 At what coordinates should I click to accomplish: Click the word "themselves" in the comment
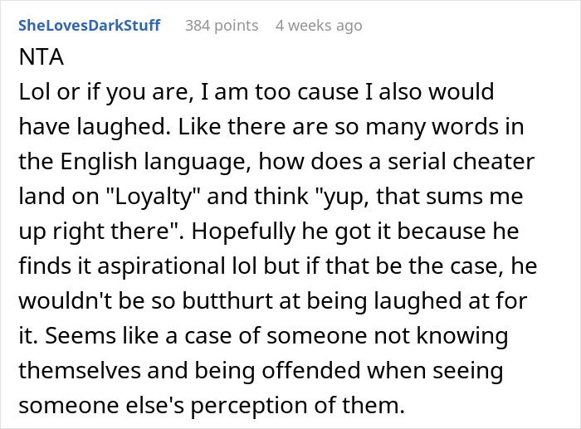tap(80, 370)
